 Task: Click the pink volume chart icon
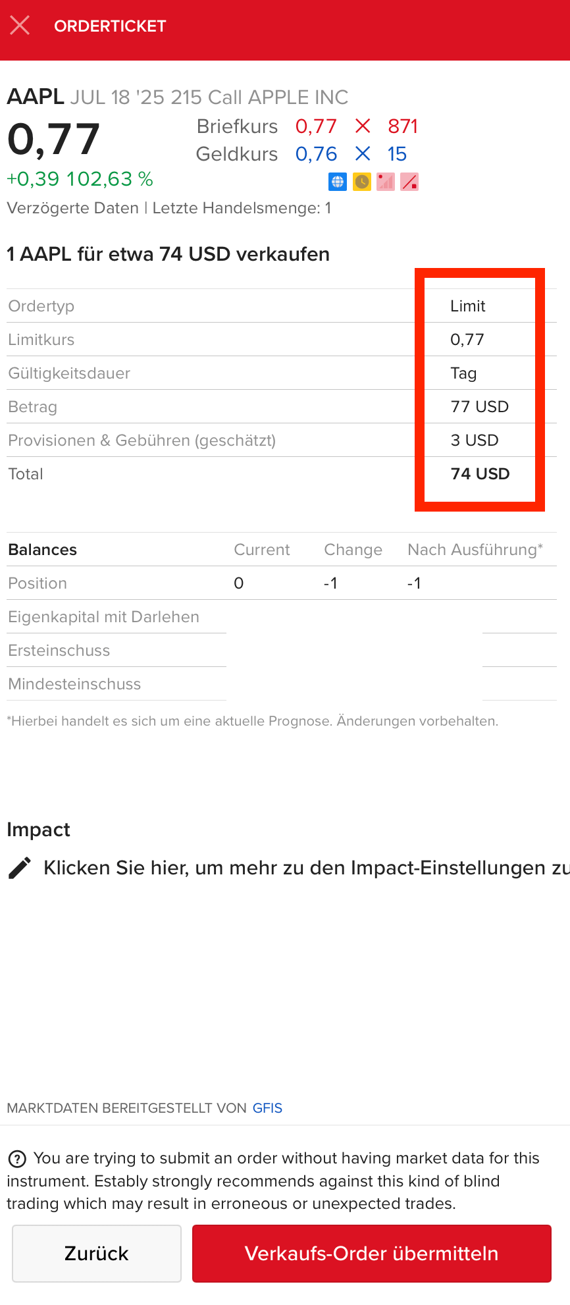click(385, 182)
